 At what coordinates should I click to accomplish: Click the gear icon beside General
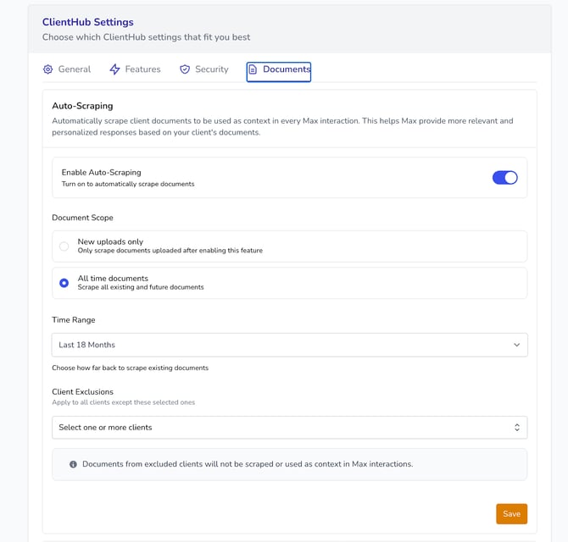48,69
